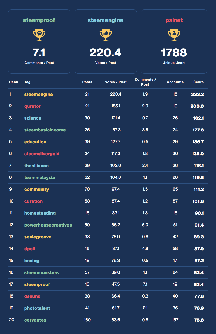The height and width of the screenshot is (334, 216).
Task: Click comments 5.0 in powerhousecreatives row
Action: point(145,225)
